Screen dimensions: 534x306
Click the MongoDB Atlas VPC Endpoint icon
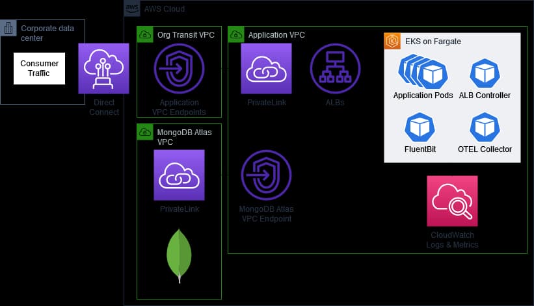pyautogui.click(x=266, y=175)
